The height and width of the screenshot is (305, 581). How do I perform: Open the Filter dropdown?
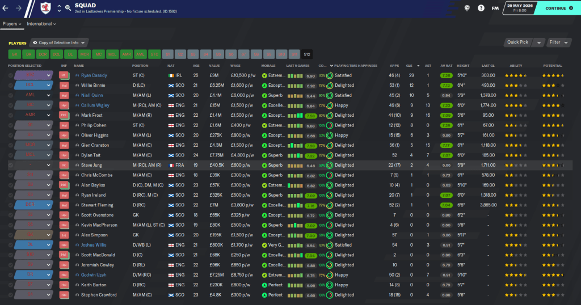coord(558,43)
